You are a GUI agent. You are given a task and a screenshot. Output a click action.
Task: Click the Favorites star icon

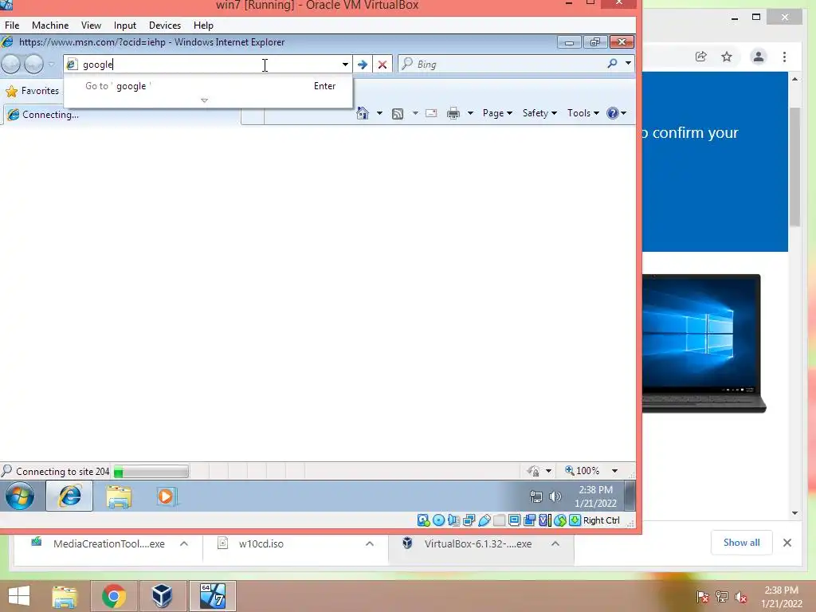[11, 91]
